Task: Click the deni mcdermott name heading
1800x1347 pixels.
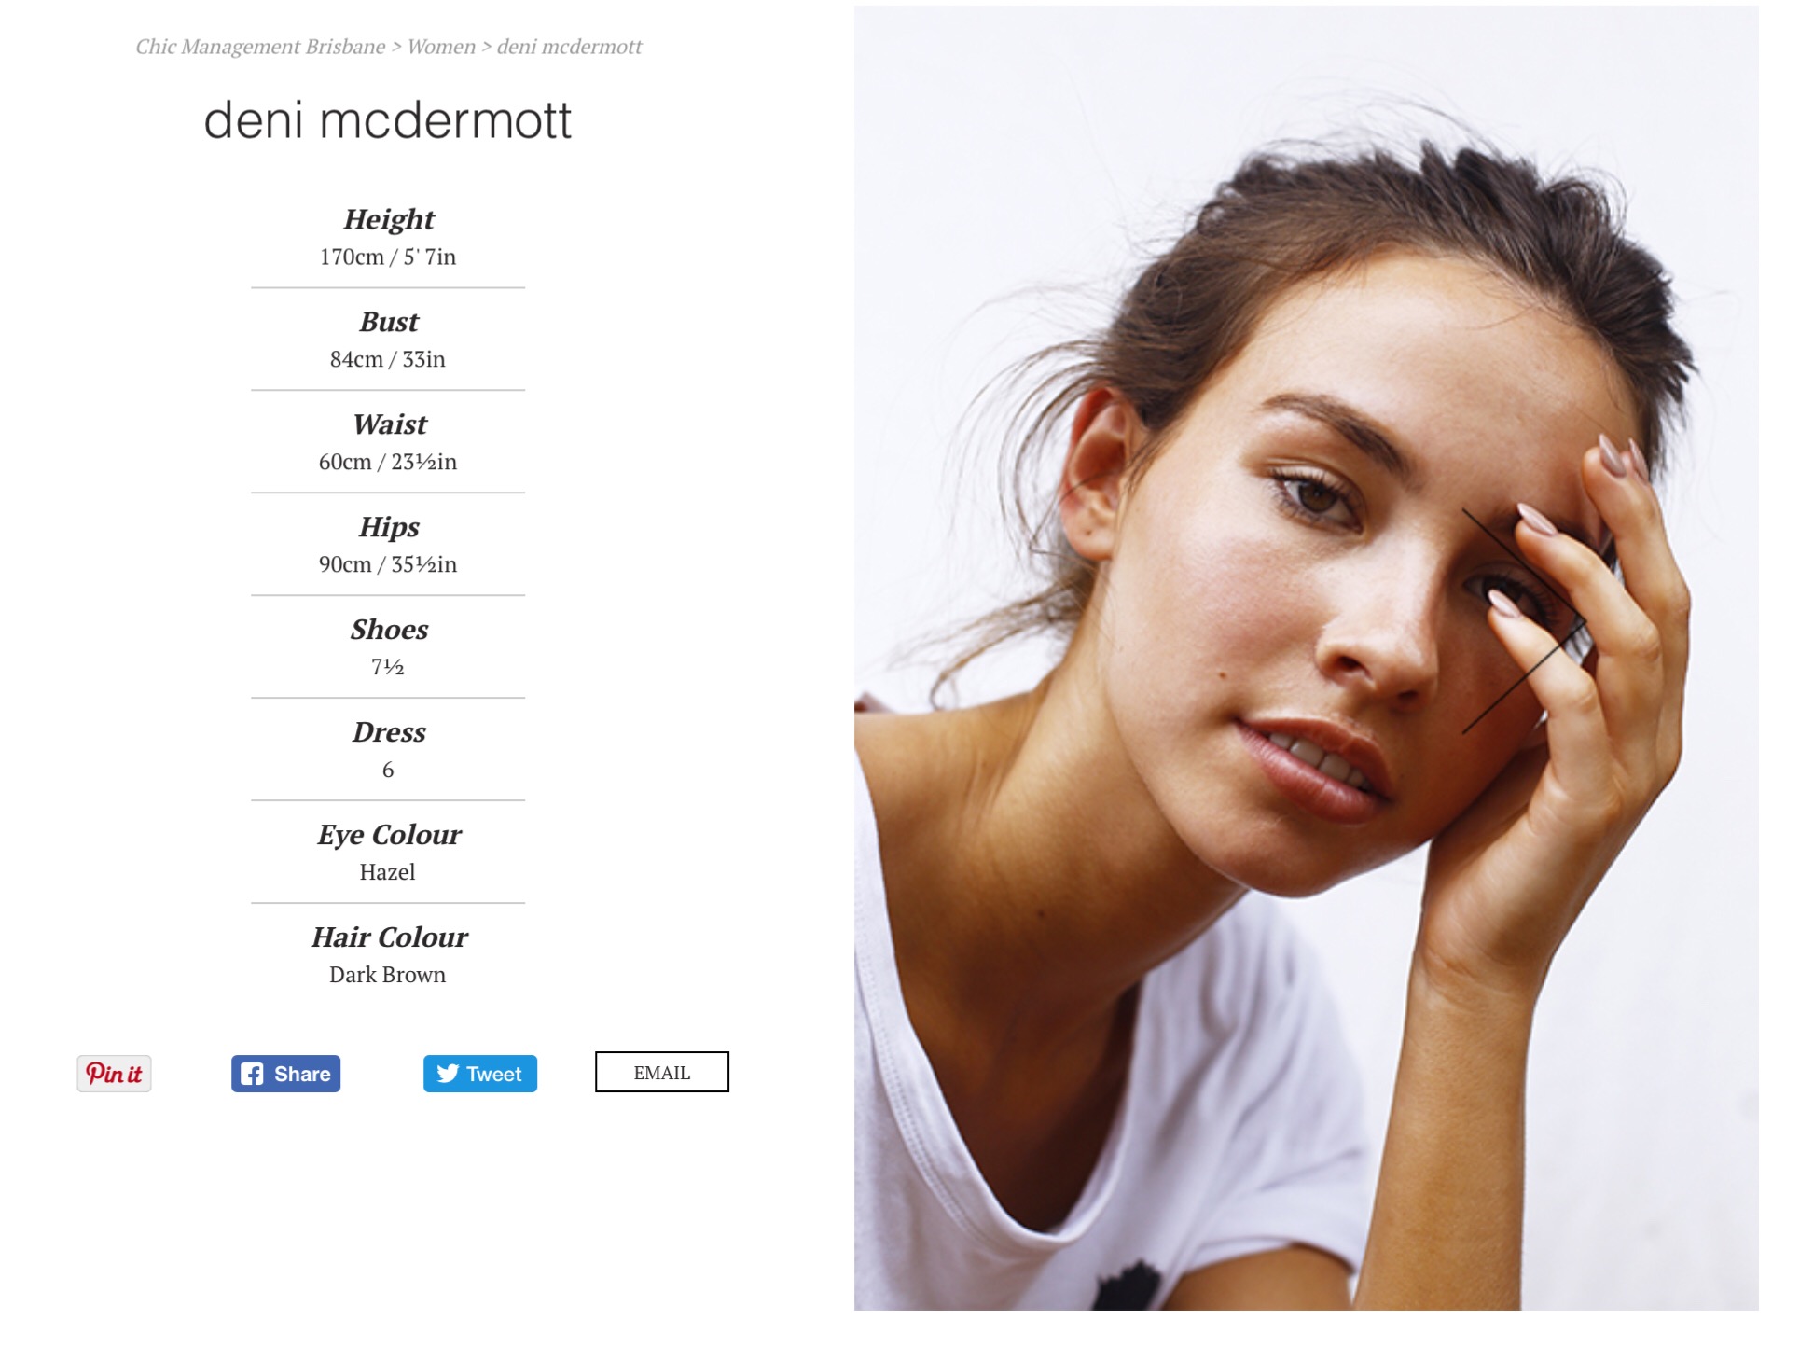Action: (387, 120)
